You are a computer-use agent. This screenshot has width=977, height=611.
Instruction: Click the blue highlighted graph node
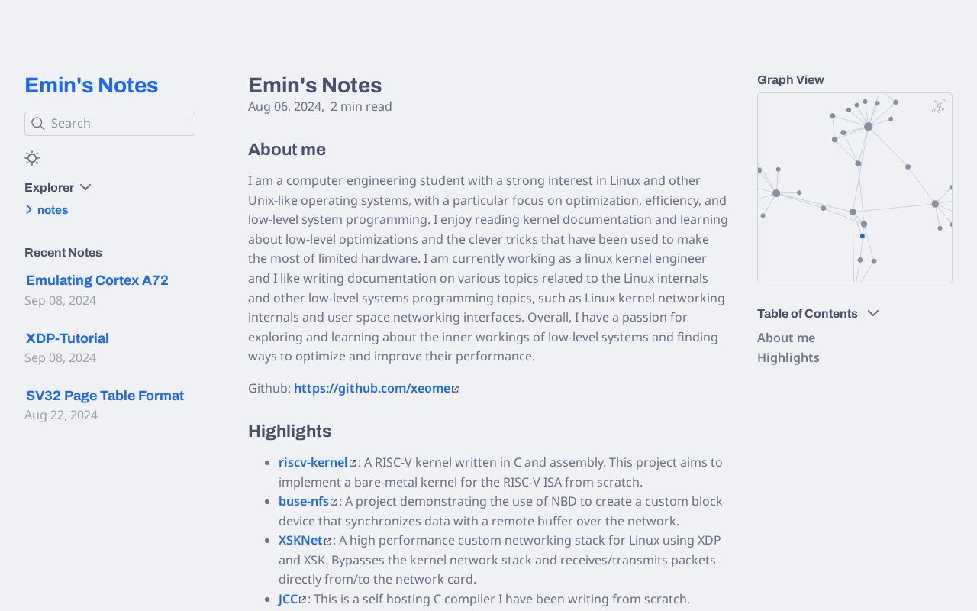click(863, 236)
